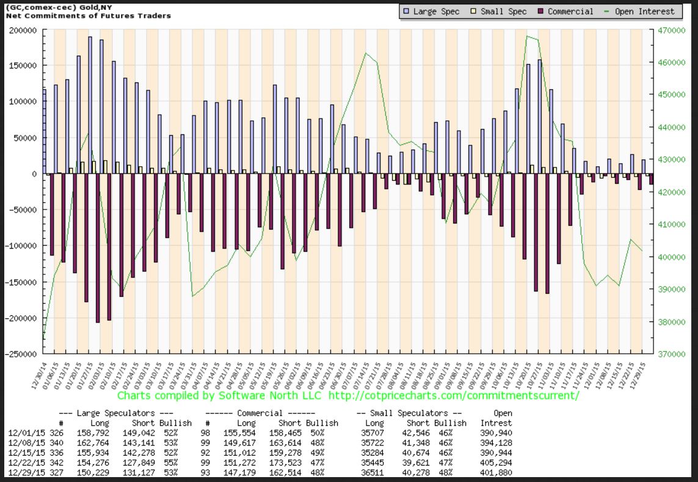This screenshot has width=698, height=482.
Task: Click the 'Charts compiled by Software North LLC' text
Action: click(x=221, y=396)
